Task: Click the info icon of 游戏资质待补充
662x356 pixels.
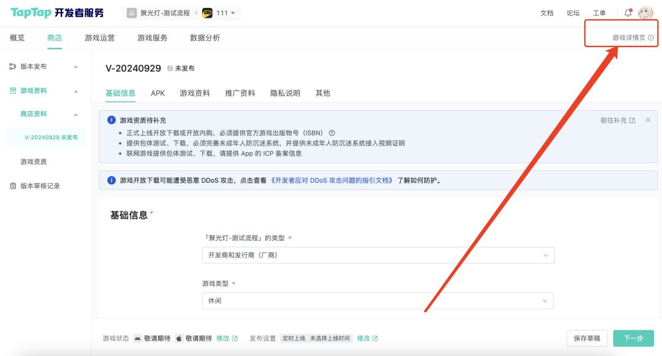Action: point(112,120)
